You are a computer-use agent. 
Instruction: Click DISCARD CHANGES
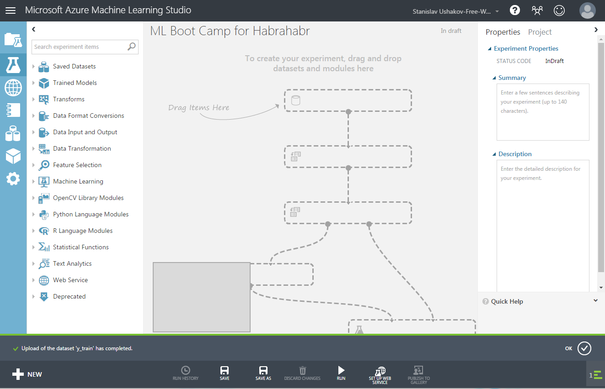point(302,373)
